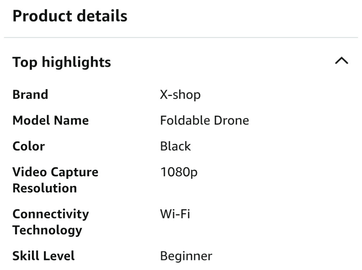362x270 pixels.
Task: Select the Wi-Fi connectivity value
Action: pos(175,214)
